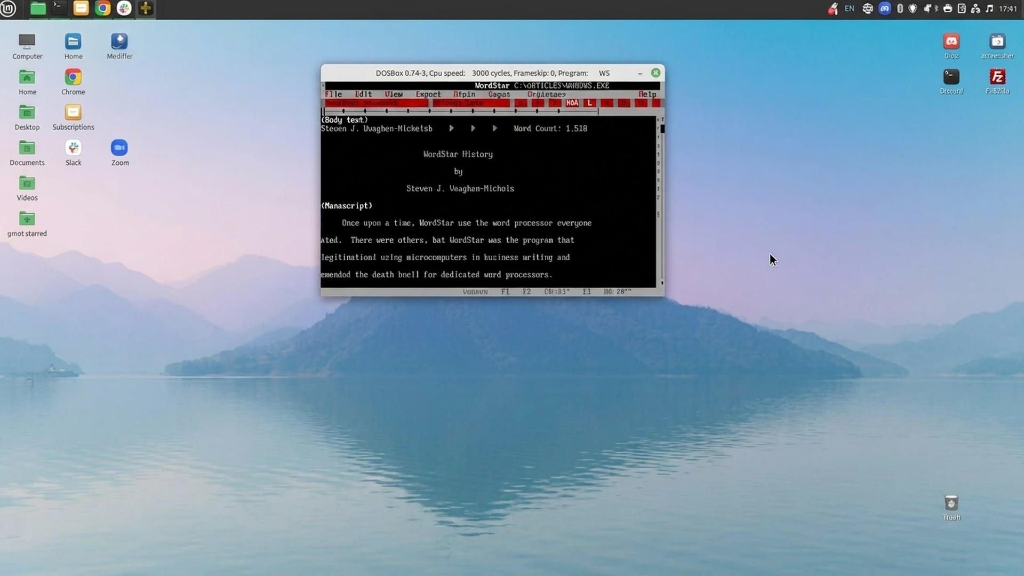Click the (Body test) marker line
Screen dimensions: 1024x576
coord(345,120)
